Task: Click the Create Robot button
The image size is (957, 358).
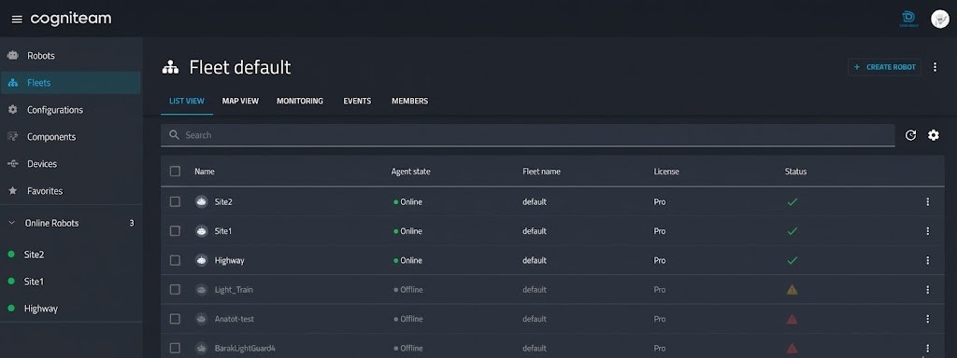Action: point(884,67)
